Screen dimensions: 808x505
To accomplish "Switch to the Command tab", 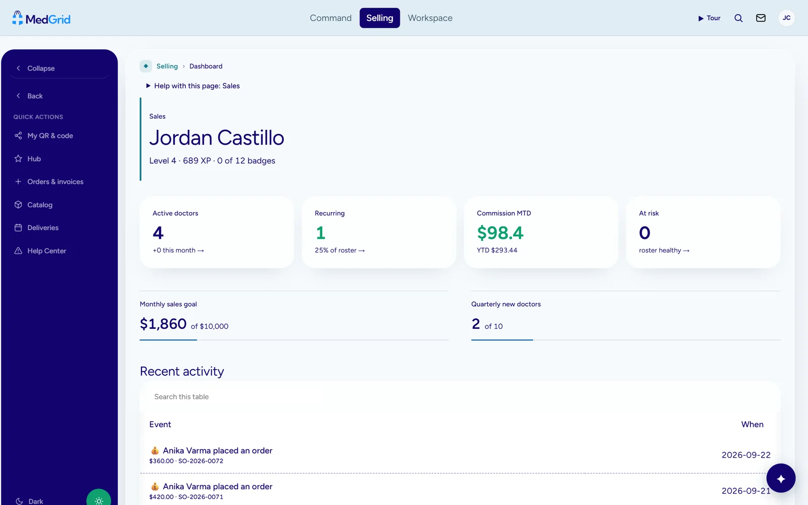I will [x=330, y=18].
